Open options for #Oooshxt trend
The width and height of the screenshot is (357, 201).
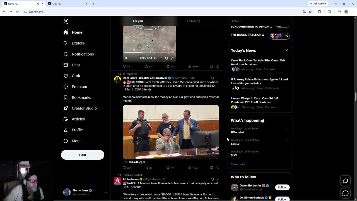288,129
